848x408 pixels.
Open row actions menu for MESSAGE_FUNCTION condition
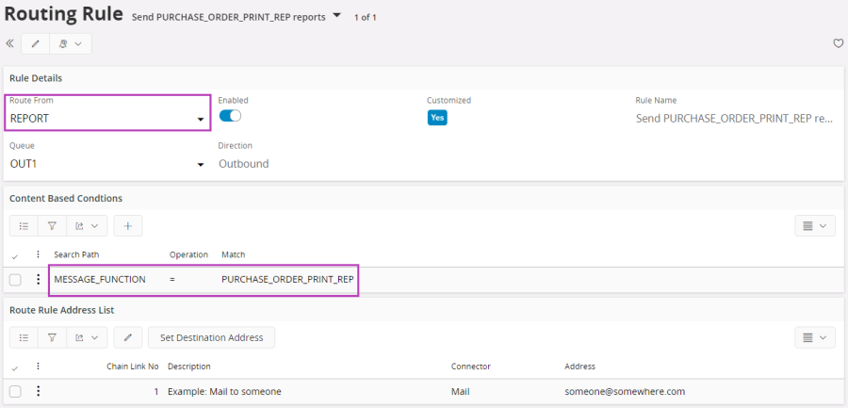coord(39,280)
